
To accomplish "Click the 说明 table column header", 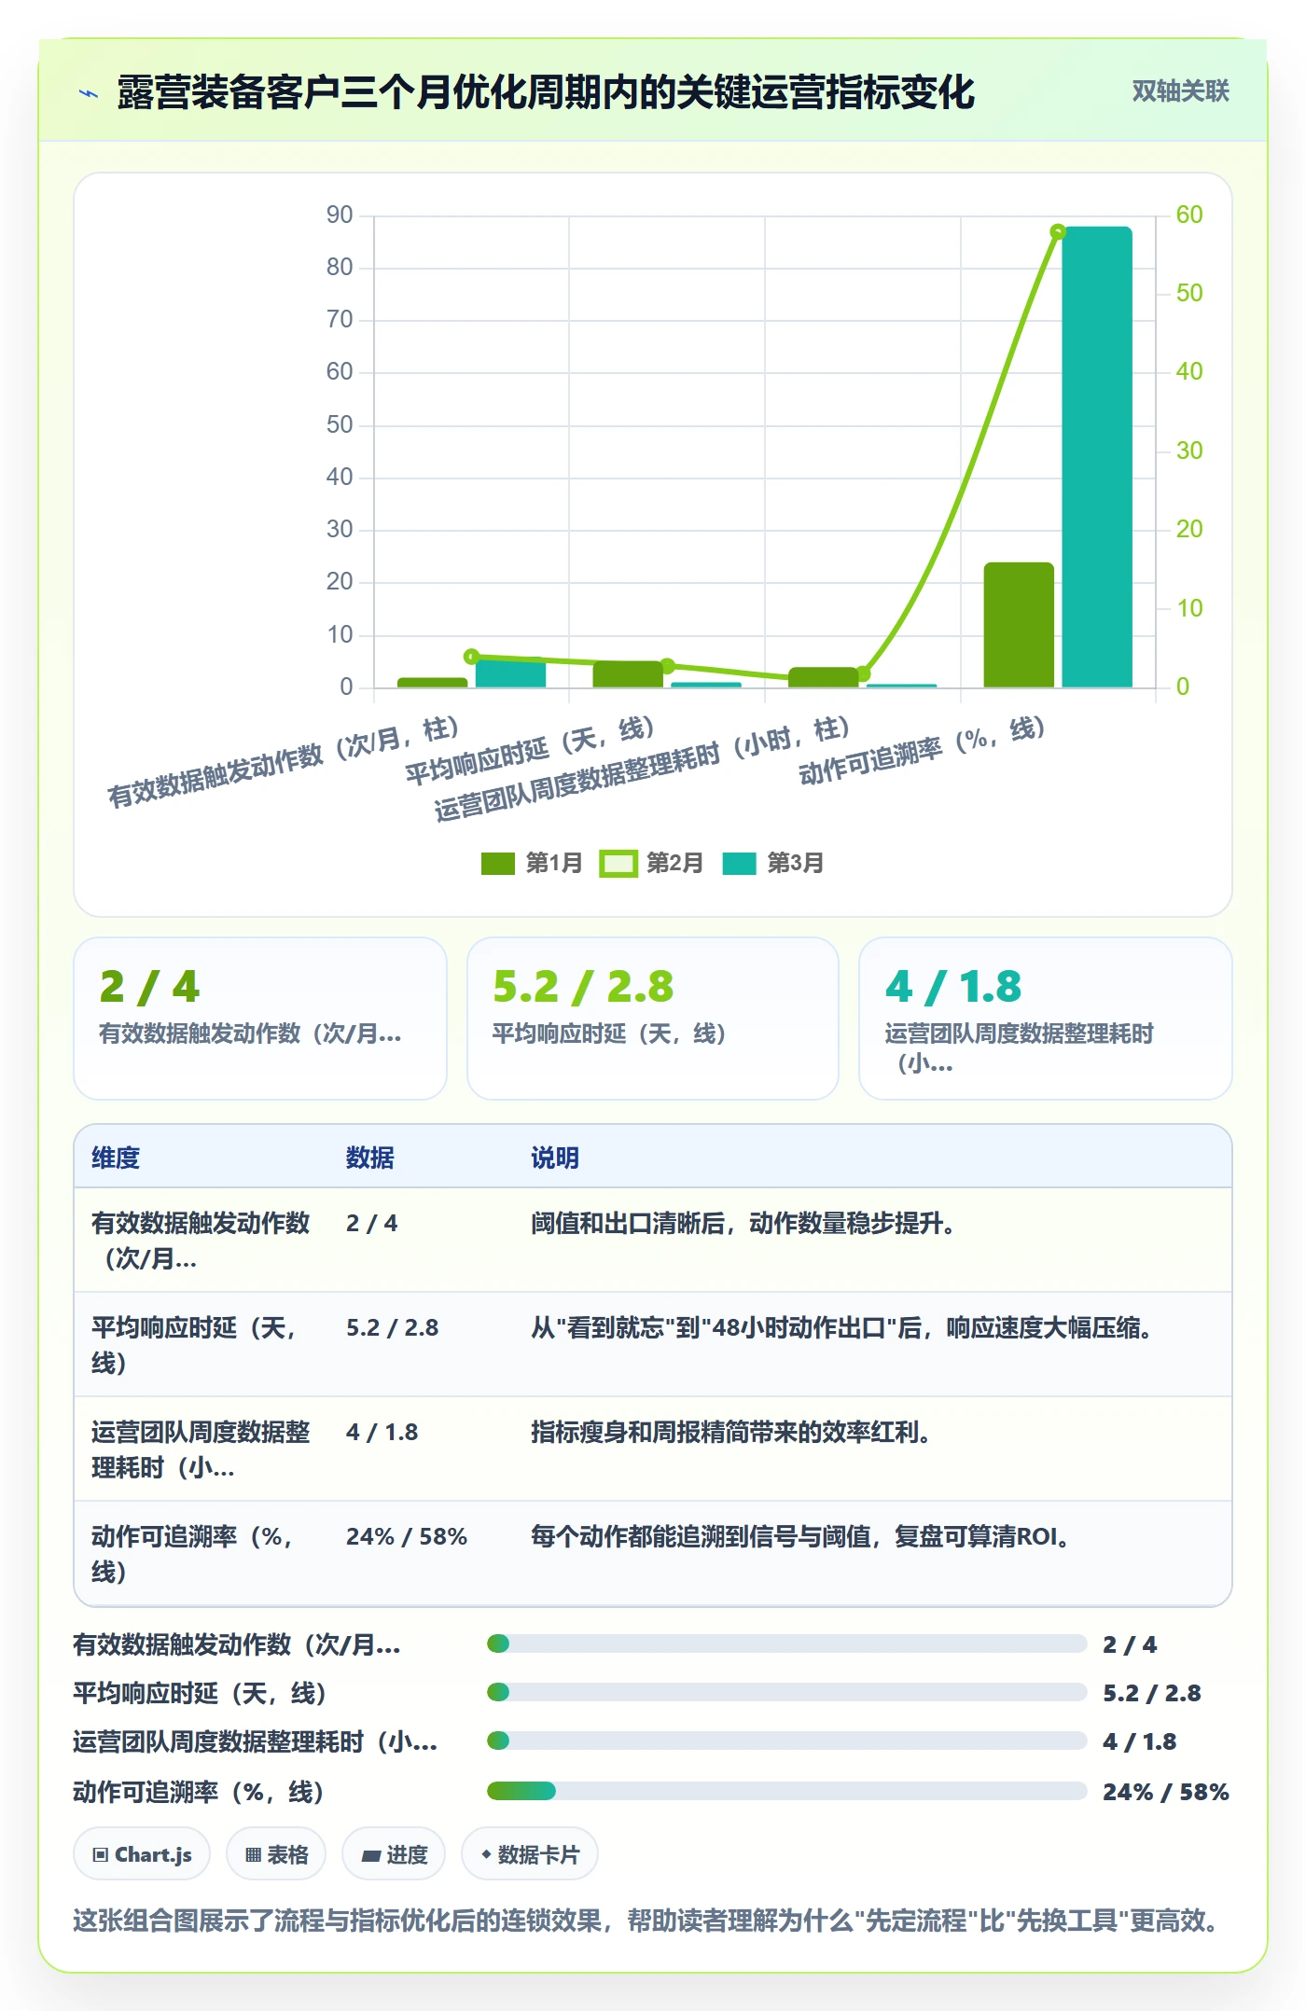I will [x=555, y=1158].
